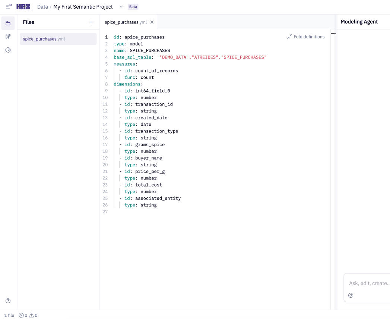
Task: Open the database lightning icon in sidebar
Action: point(8,37)
